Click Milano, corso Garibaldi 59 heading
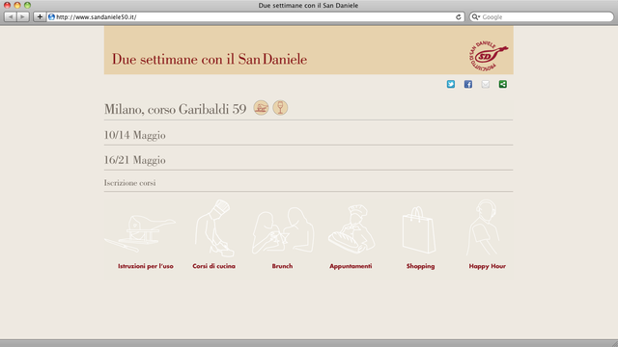This screenshot has width=618, height=347. pos(176,109)
